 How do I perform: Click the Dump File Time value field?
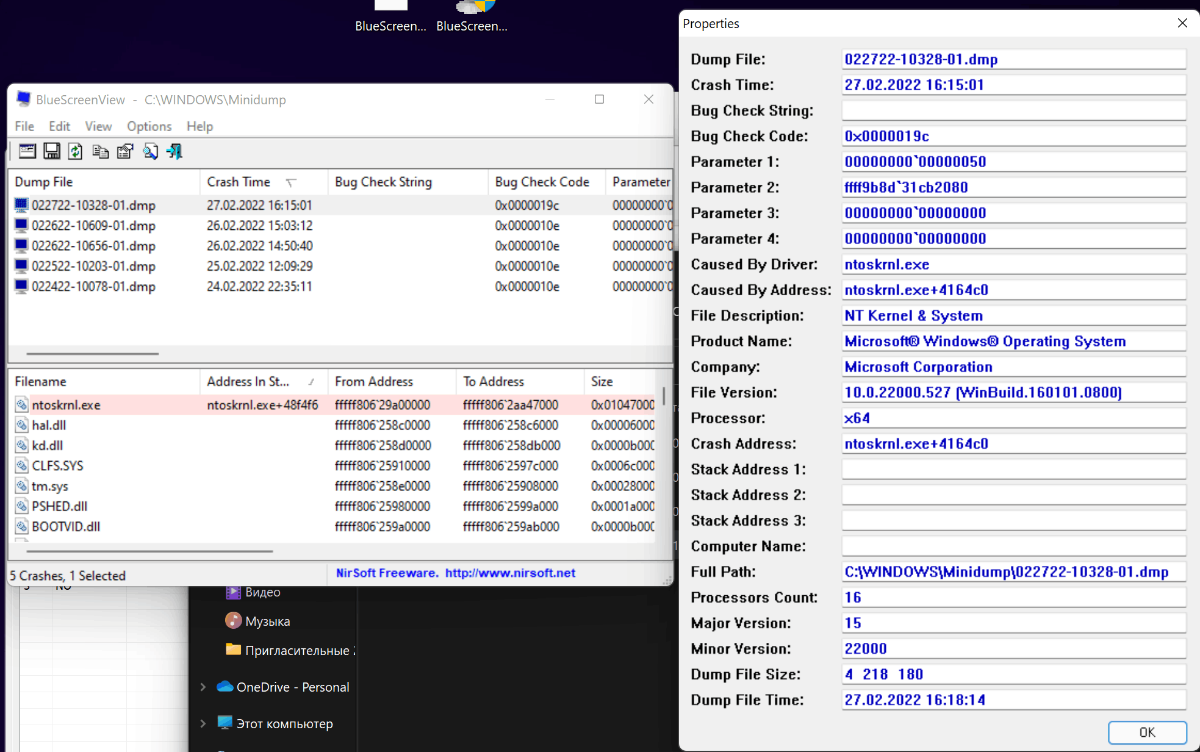[x=1014, y=700]
